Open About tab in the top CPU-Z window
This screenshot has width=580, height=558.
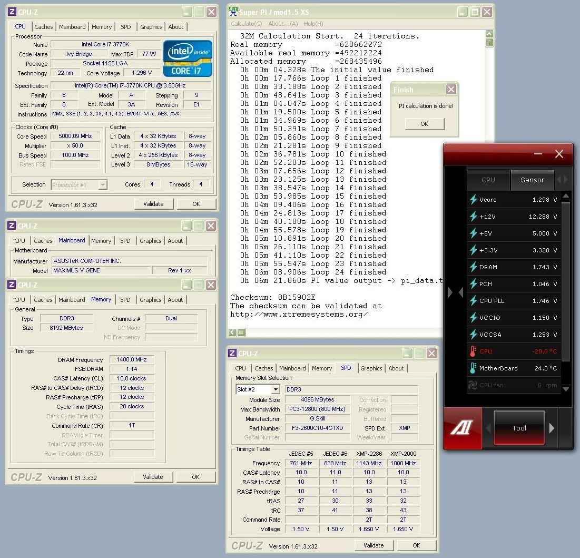pos(176,27)
